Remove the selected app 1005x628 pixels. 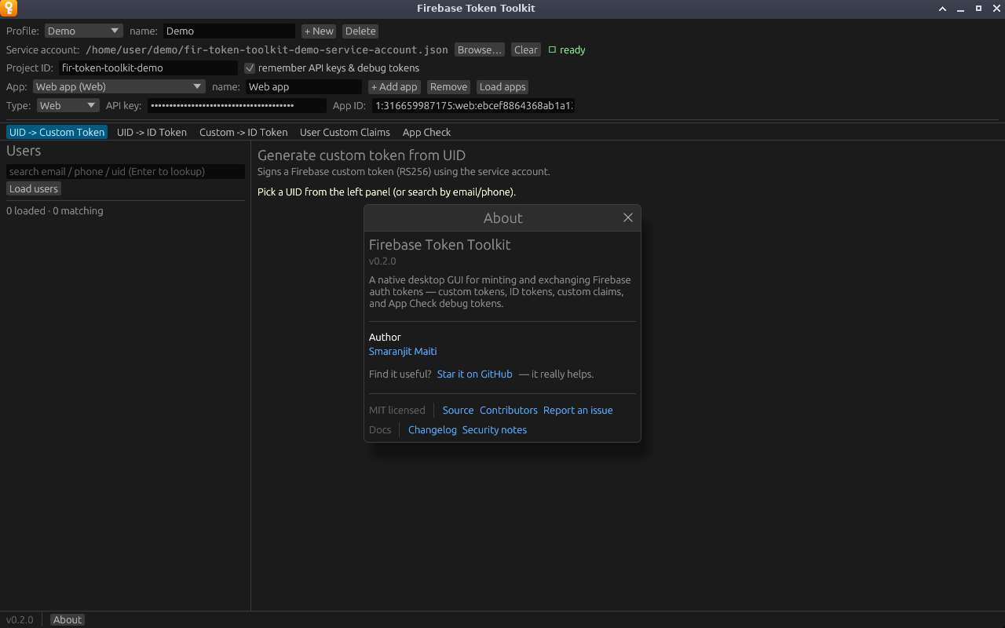448,87
